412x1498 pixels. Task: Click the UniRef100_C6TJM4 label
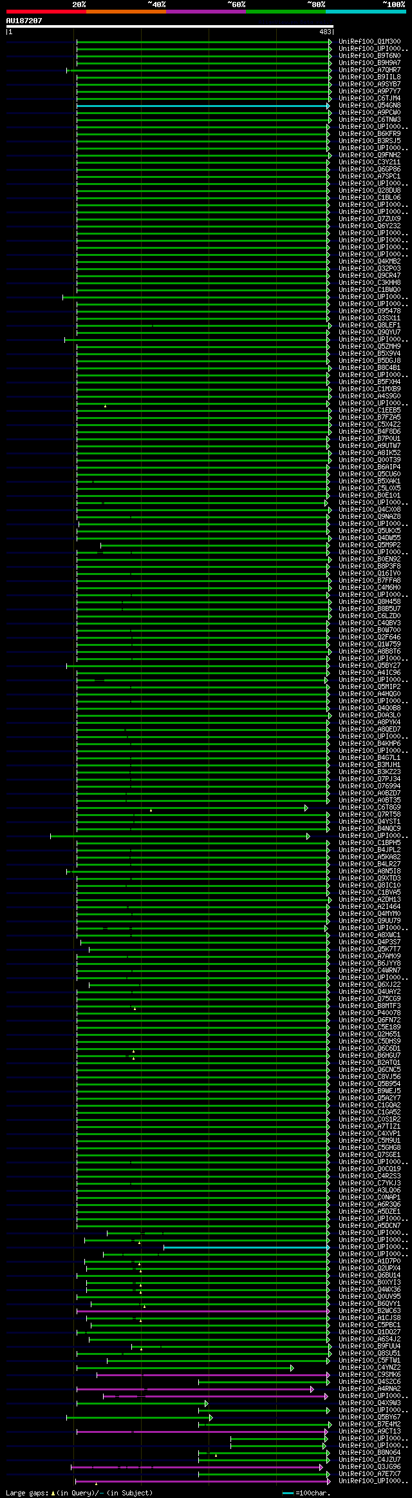(370, 99)
